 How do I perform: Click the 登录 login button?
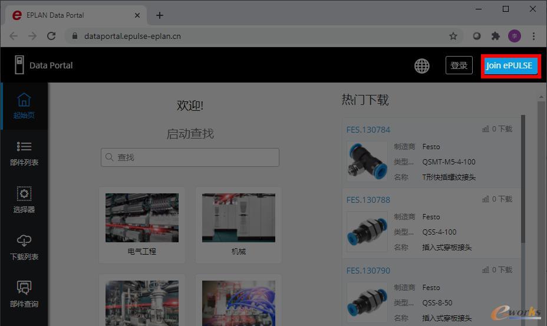click(x=459, y=65)
